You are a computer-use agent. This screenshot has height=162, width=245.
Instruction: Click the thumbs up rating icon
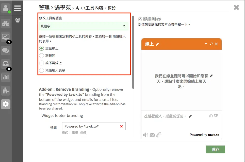click(x=211, y=116)
